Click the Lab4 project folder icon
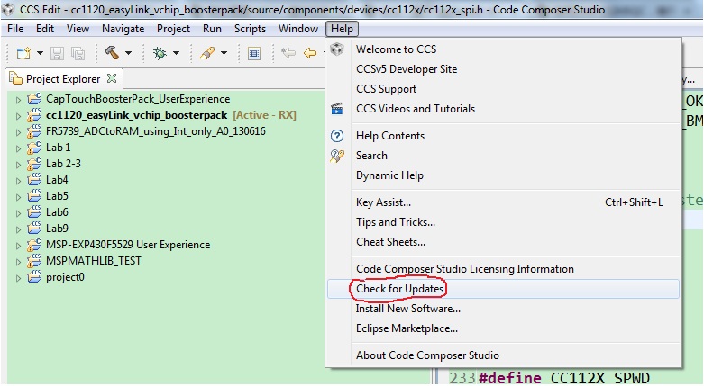Image resolution: width=704 pixels, height=386 pixels. pyautogui.click(x=34, y=179)
